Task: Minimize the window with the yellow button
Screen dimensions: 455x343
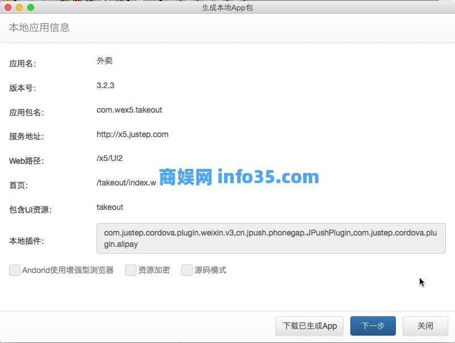Action: [x=19, y=7]
